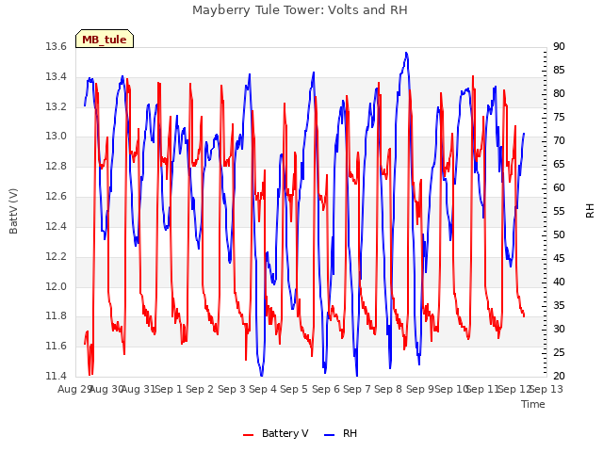This screenshot has width=603, height=452.
Task: Click the 12.6 tick label
Action: pos(56,197)
